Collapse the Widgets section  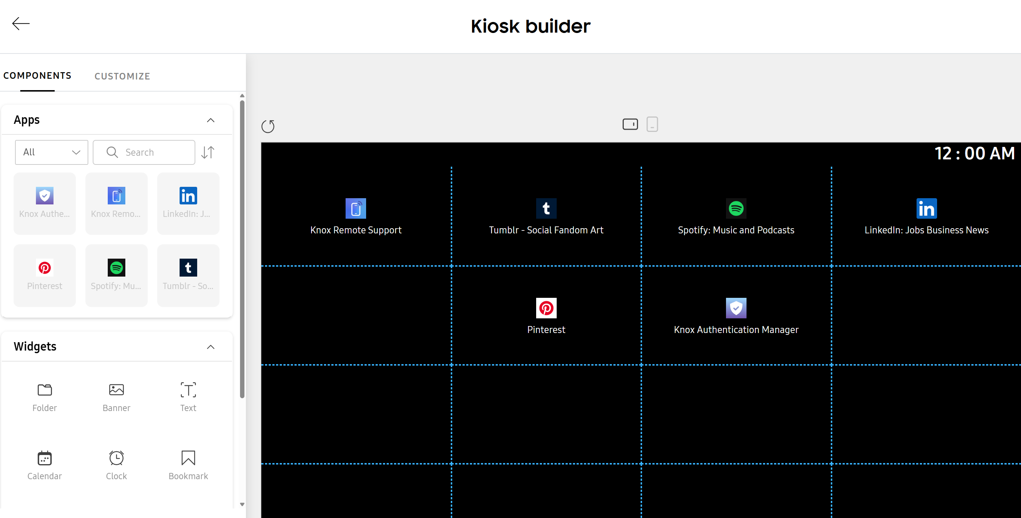[210, 347]
